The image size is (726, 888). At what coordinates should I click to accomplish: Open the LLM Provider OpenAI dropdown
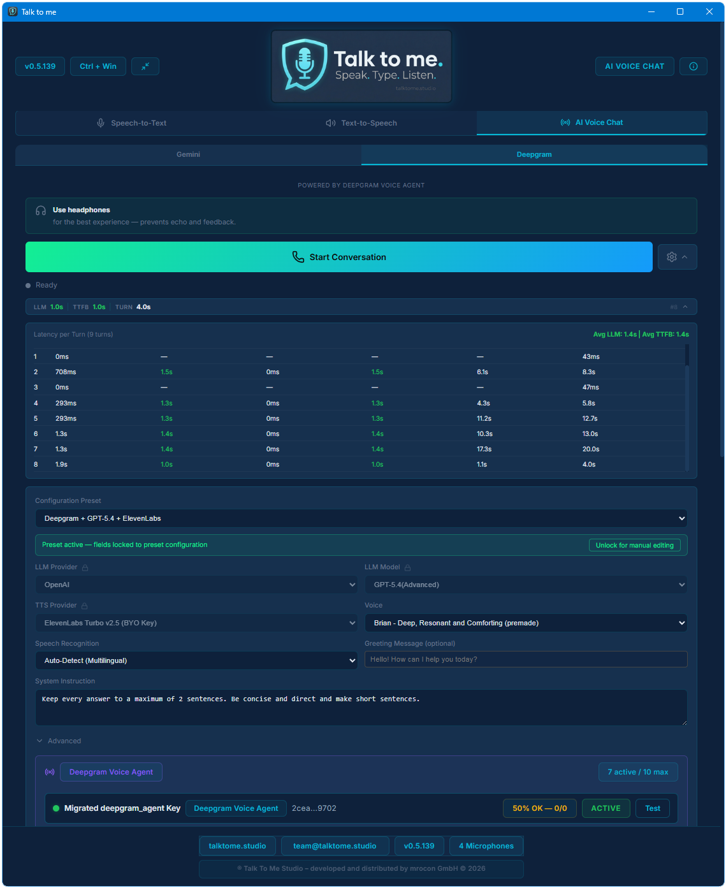[x=197, y=585]
